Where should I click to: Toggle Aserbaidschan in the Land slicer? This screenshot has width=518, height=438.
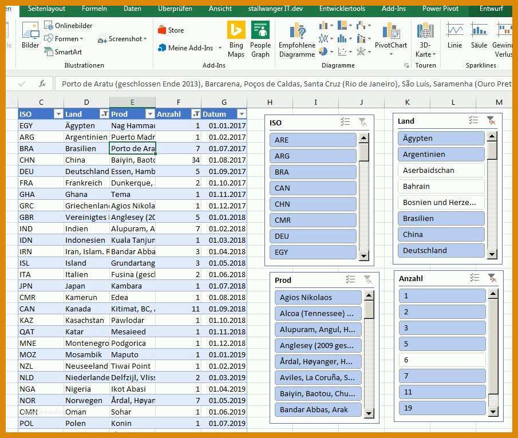pos(441,170)
